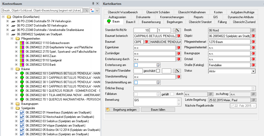Screen dimensions: 264x136
Task: Pin the Kontextbaum panel
Action: (x=93, y=4)
